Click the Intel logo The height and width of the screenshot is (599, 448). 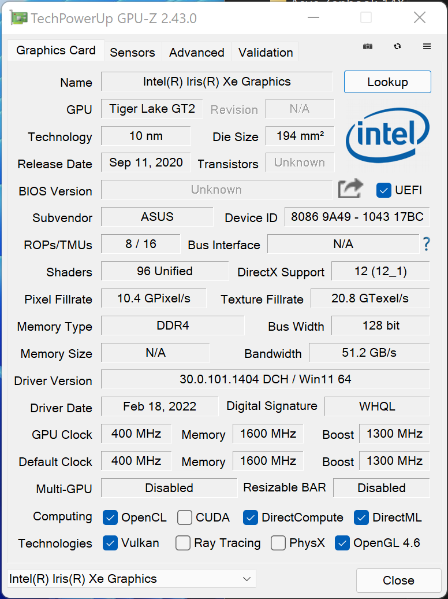tap(387, 135)
